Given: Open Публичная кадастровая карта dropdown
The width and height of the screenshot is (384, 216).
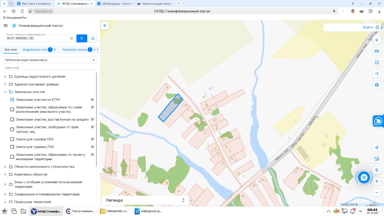Looking at the screenshot, I should pos(50,60).
